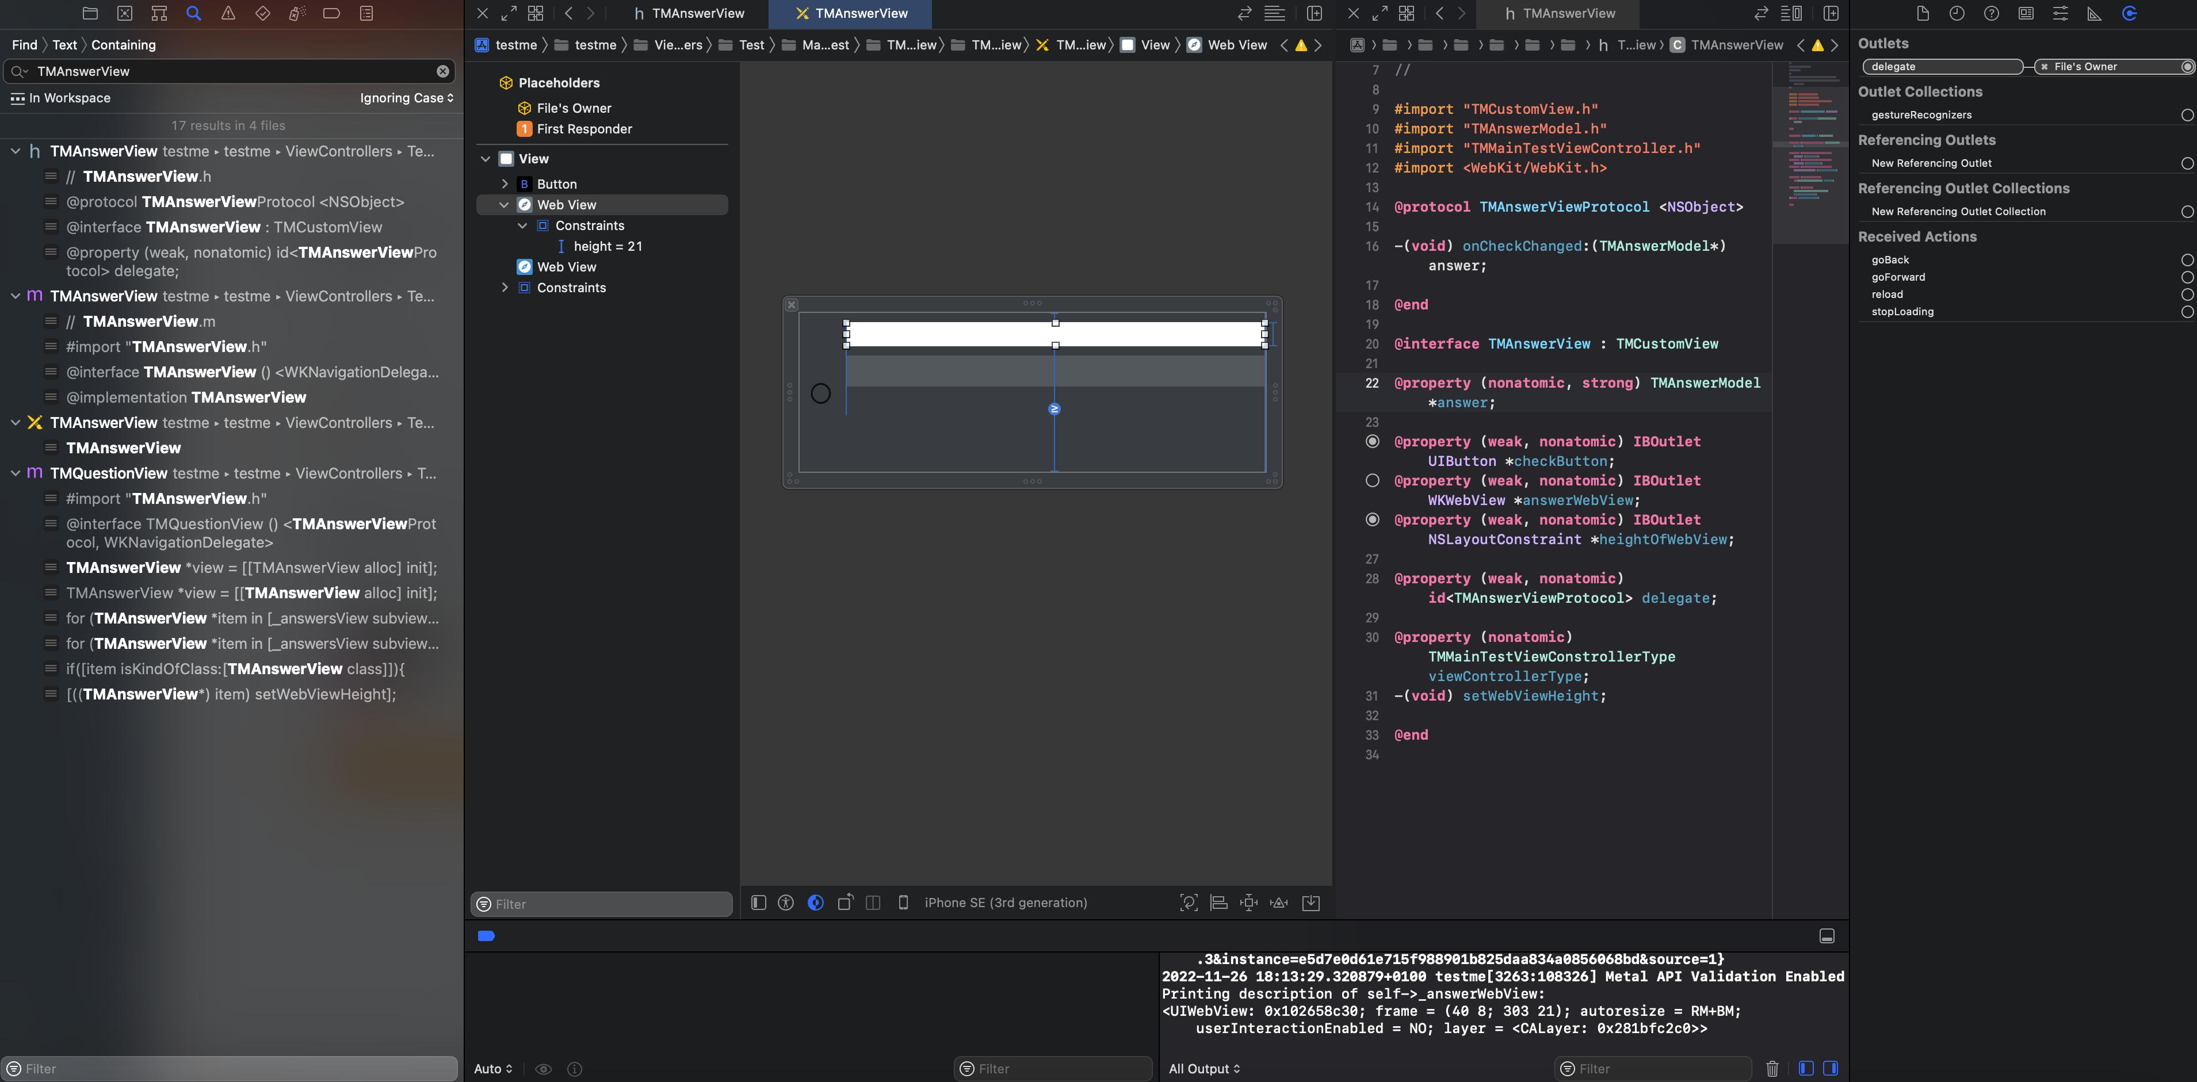
Task: Change canvas orientation icon
Action: (x=845, y=903)
